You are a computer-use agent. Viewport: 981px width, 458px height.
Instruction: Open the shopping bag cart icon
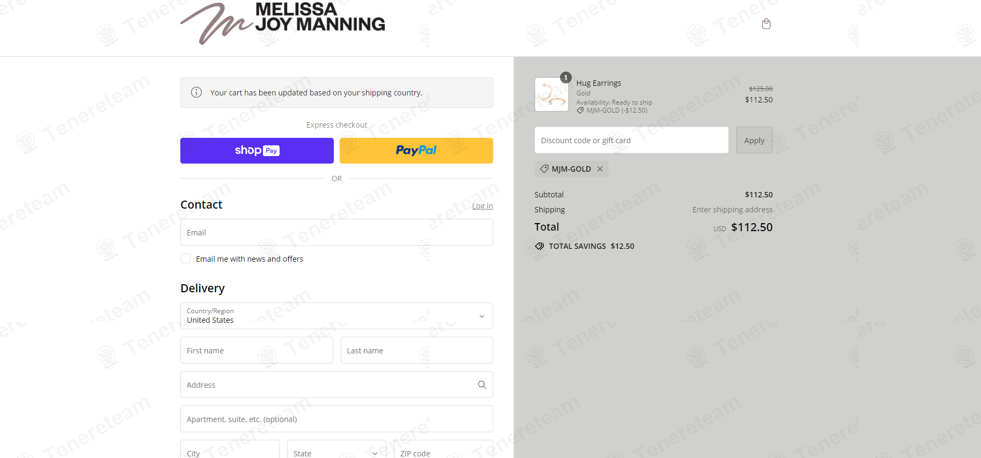point(766,24)
